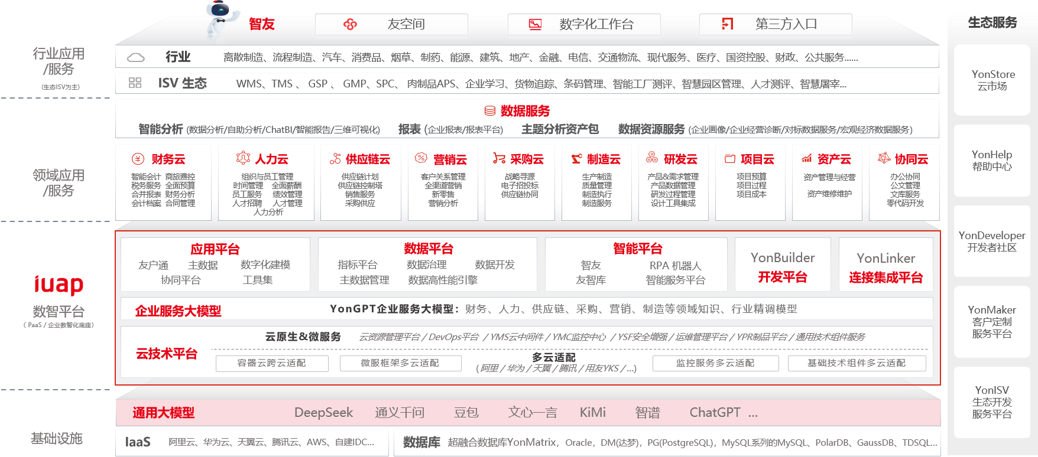The height and width of the screenshot is (457, 1038).
Task: Click the 财务云 yen coin icon
Action: pyautogui.click(x=138, y=159)
